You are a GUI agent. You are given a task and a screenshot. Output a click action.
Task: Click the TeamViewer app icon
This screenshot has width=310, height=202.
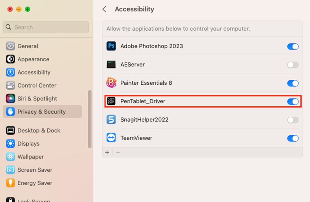(x=111, y=138)
